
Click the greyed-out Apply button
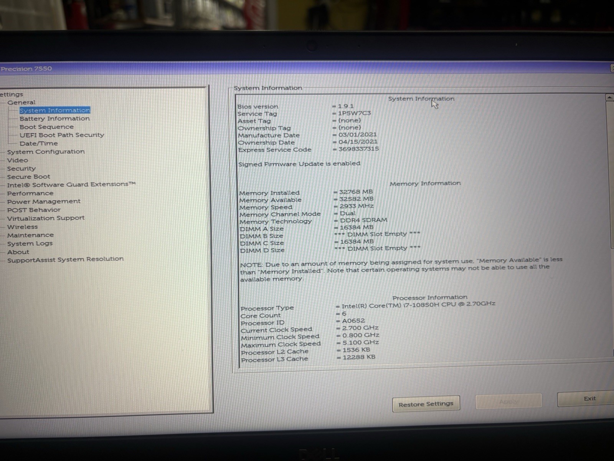pyautogui.click(x=508, y=401)
